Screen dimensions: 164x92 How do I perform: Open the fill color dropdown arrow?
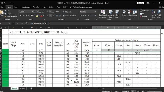click(x=39, y=16)
